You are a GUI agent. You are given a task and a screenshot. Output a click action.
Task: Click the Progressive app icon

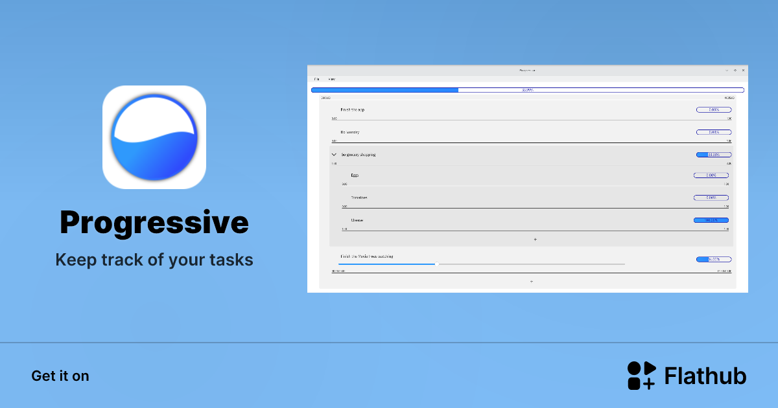click(x=154, y=137)
